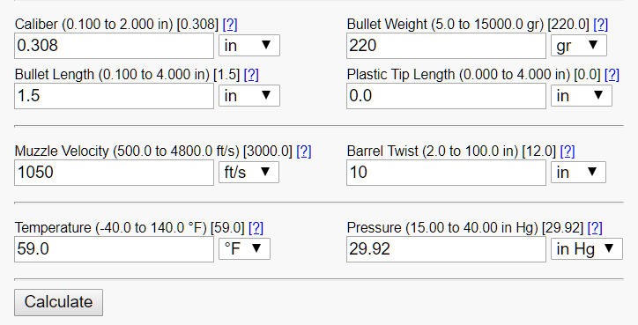Open the Pressure in Hg unit dropdown

pyautogui.click(x=587, y=248)
